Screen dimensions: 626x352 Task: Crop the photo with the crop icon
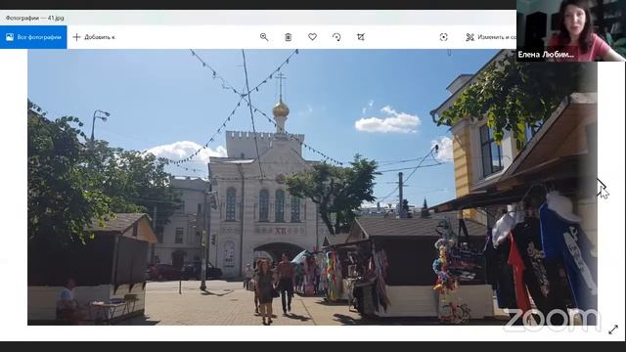[x=361, y=37]
